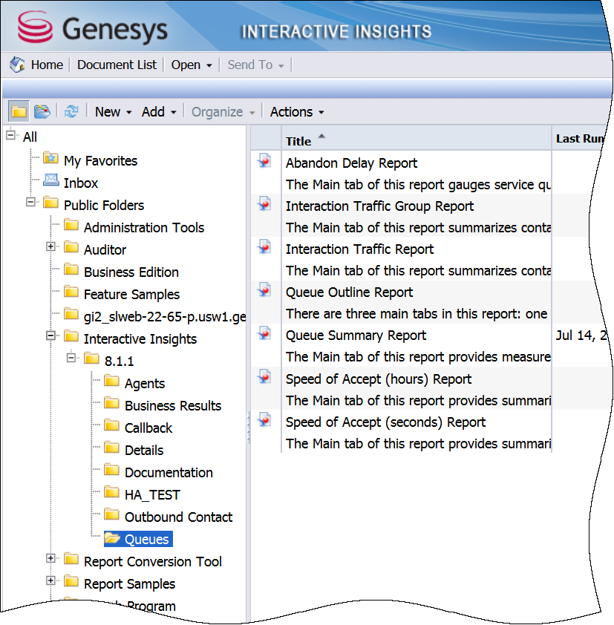Sort the list by Title column header

click(x=298, y=141)
